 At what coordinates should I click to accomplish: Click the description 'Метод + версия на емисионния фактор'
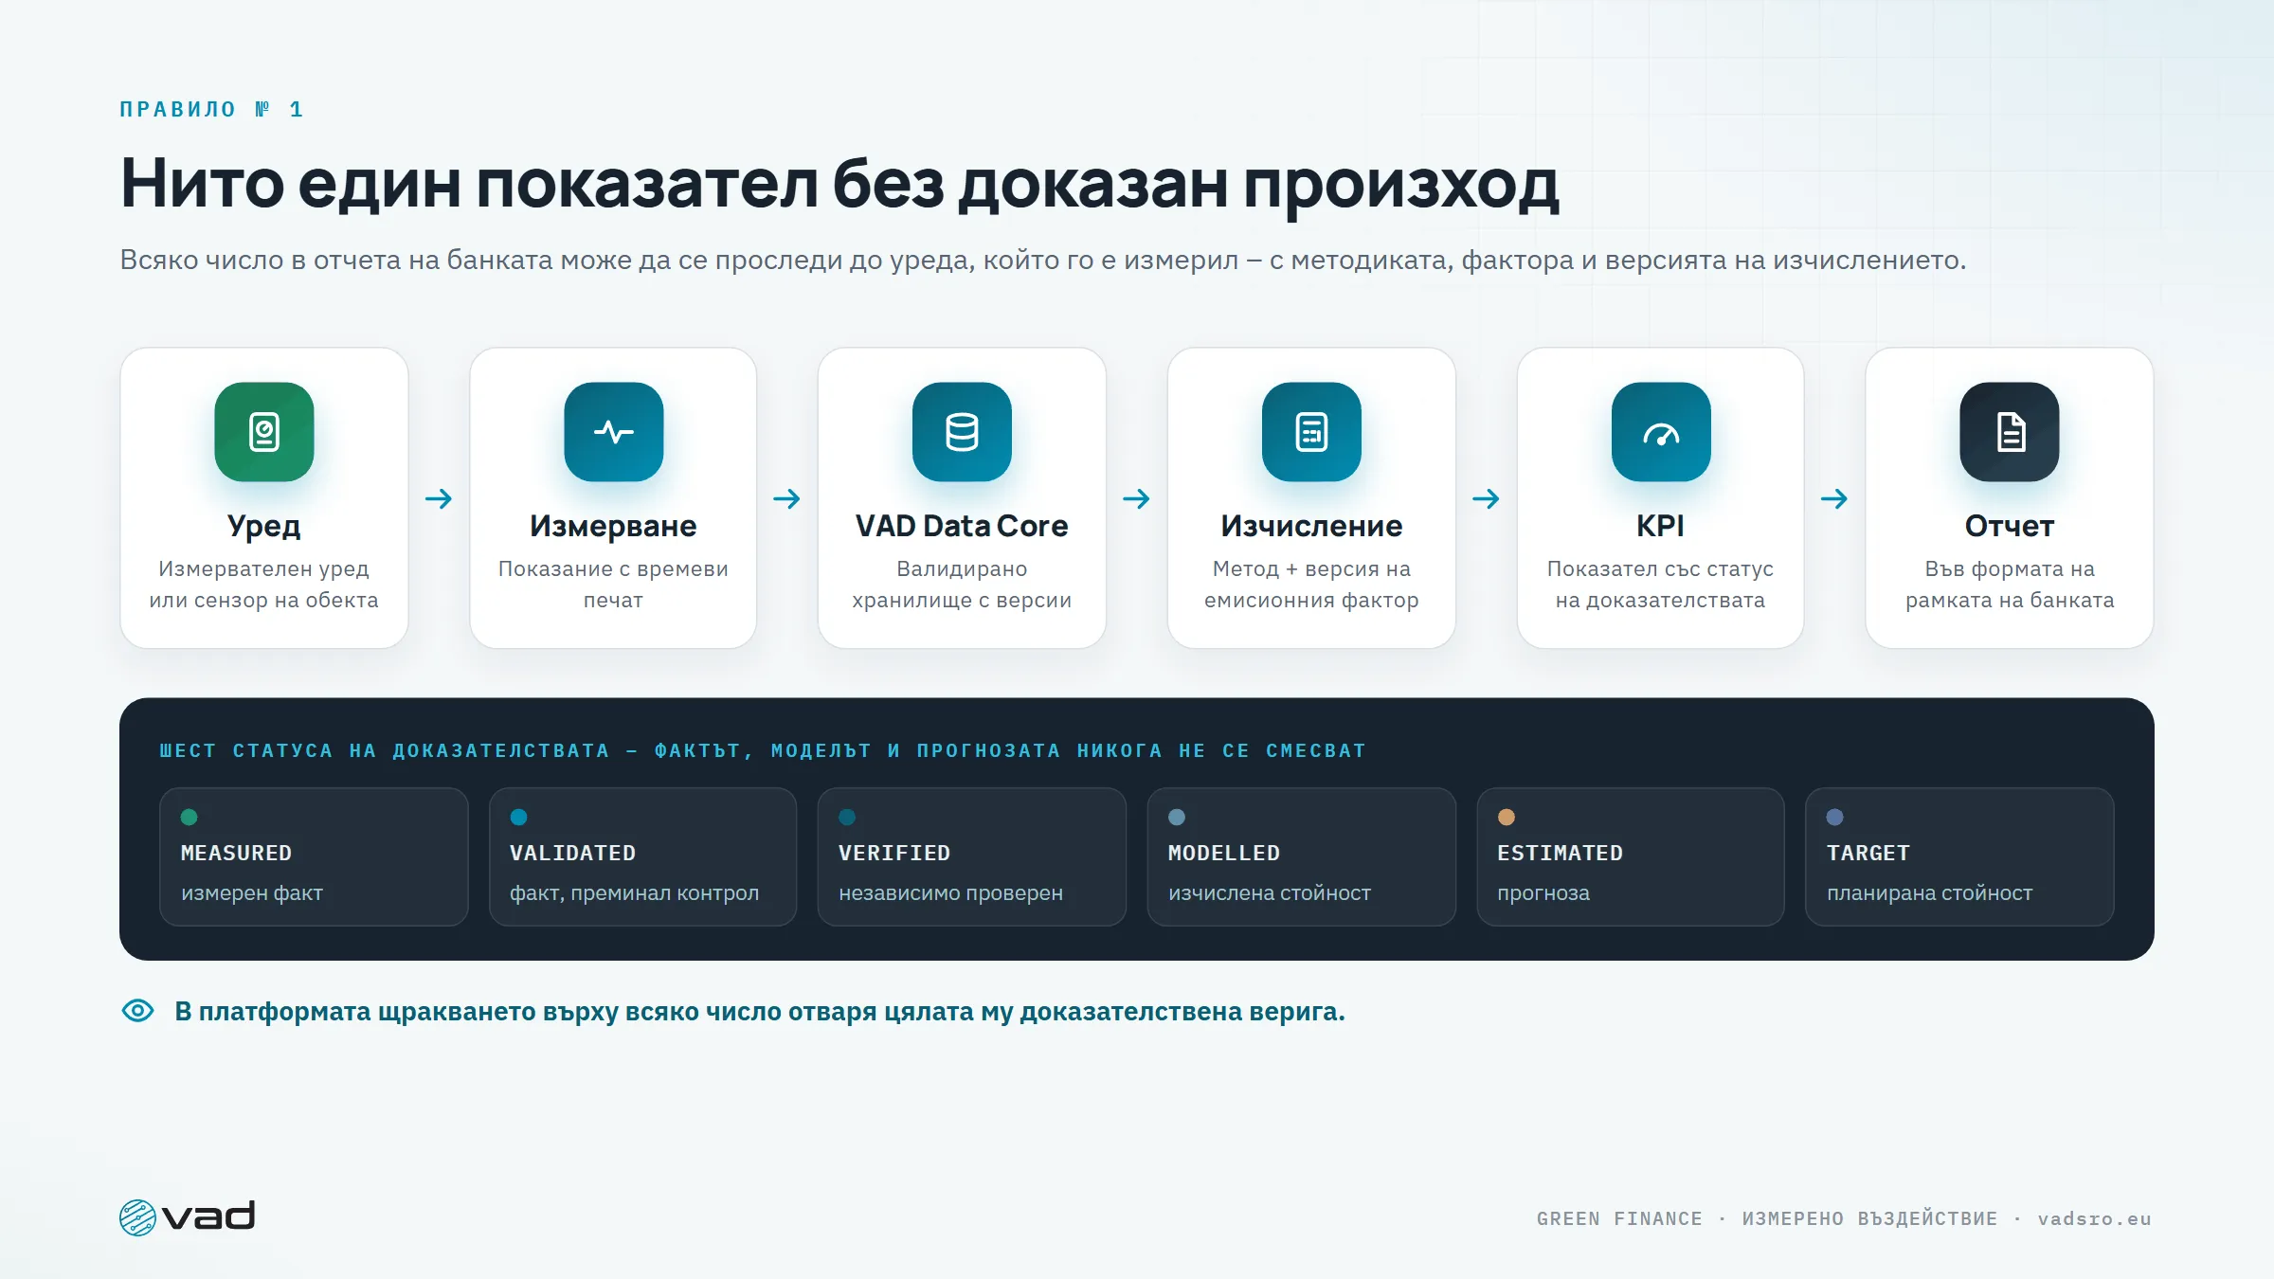click(x=1311, y=585)
